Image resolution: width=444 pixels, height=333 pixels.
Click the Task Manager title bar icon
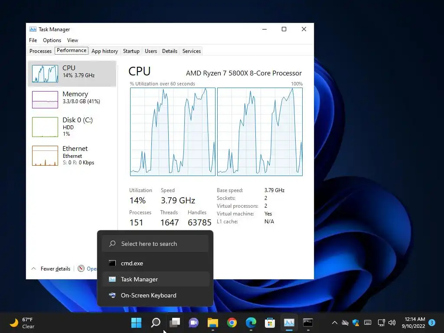coord(33,29)
